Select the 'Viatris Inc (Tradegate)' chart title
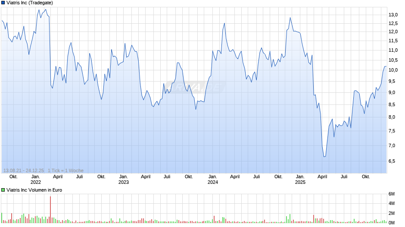This screenshot has width=405, height=227. click(30, 3)
